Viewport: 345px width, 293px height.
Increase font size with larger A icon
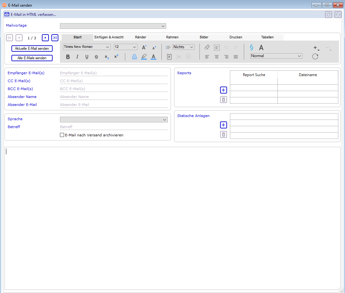click(144, 48)
